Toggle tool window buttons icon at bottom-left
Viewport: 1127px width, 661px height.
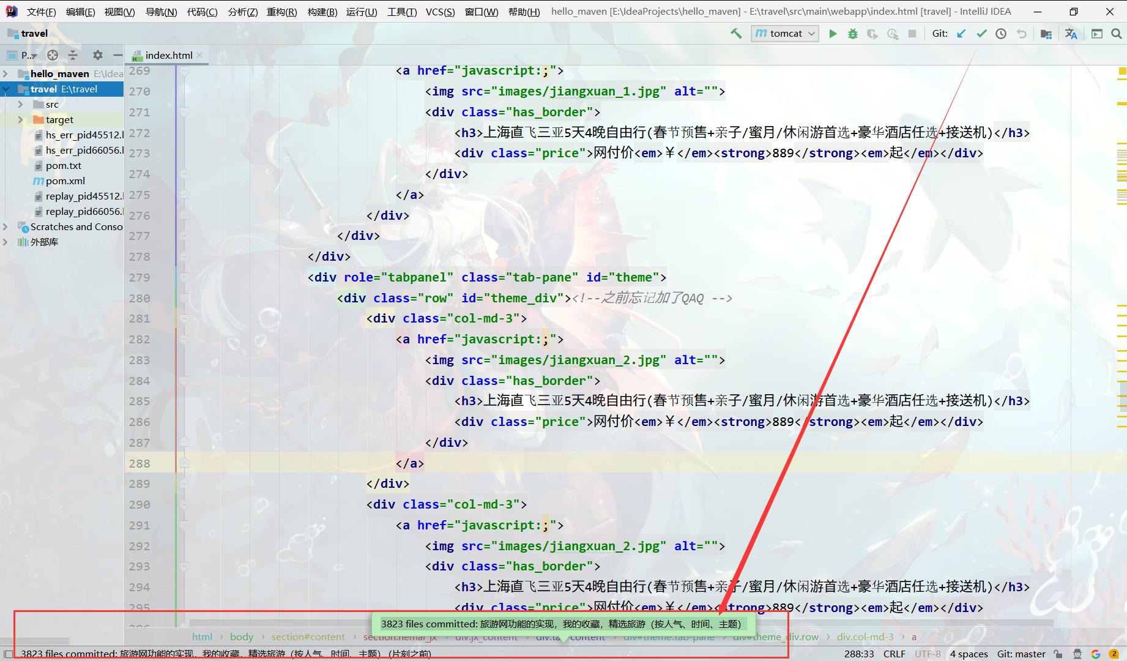pyautogui.click(x=9, y=654)
